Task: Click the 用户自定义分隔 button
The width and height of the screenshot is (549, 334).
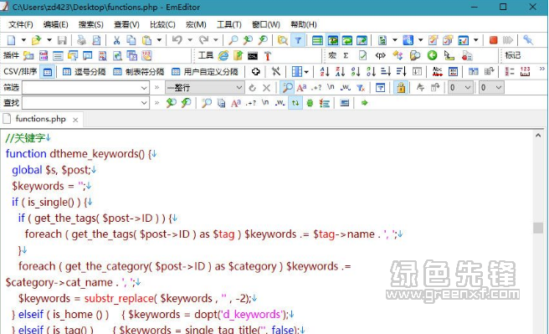Action: [x=205, y=72]
